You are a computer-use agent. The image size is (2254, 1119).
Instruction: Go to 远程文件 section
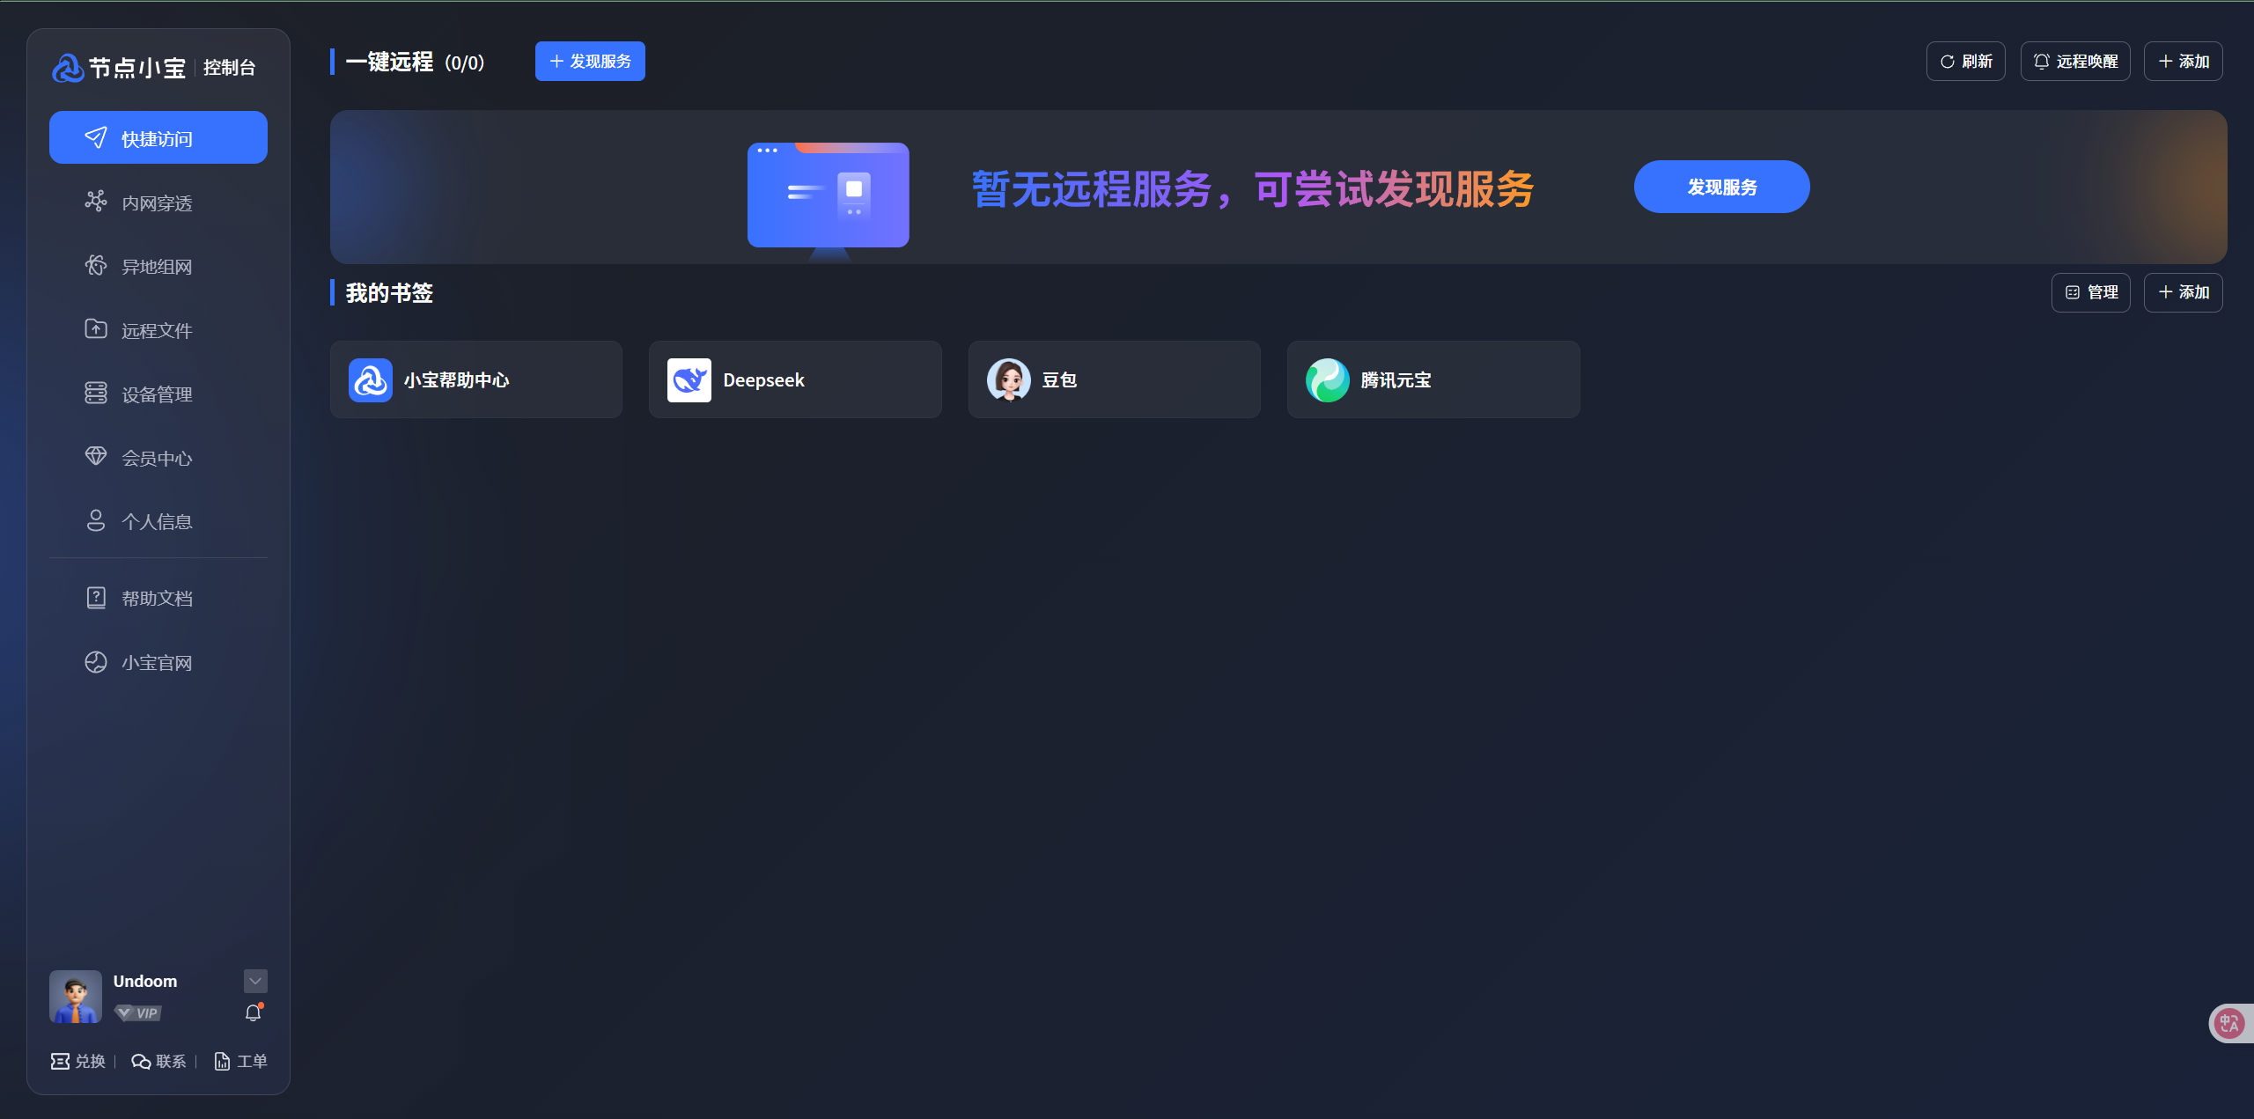(x=157, y=331)
